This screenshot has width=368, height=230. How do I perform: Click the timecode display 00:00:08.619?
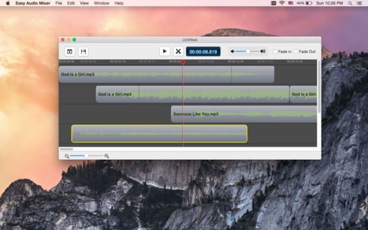[203, 51]
